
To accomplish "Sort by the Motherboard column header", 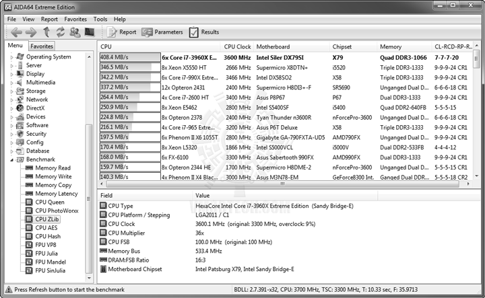I will [292, 46].
